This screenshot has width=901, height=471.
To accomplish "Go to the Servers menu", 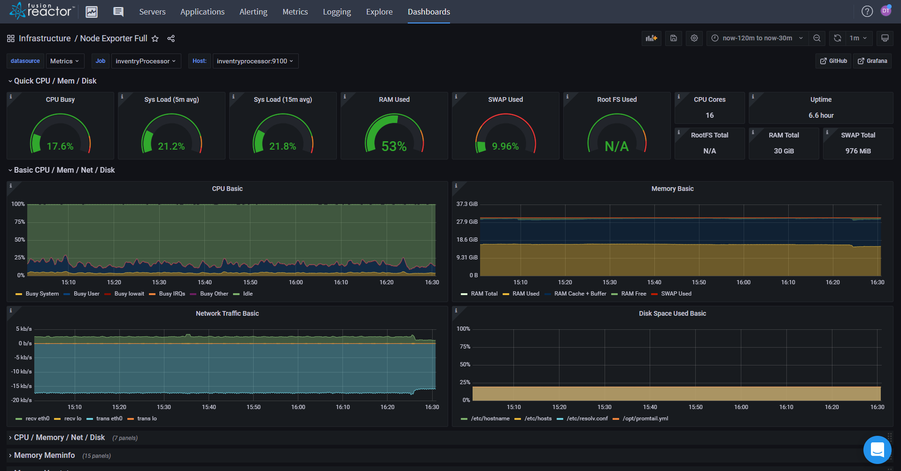I will click(x=152, y=12).
